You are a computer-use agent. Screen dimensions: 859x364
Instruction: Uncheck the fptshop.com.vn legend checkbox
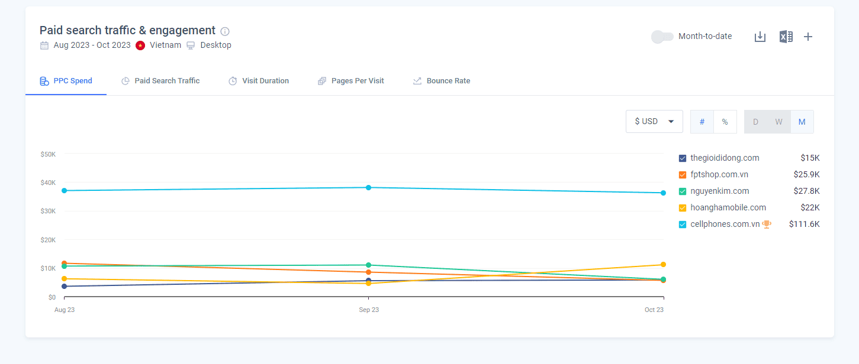coord(683,174)
